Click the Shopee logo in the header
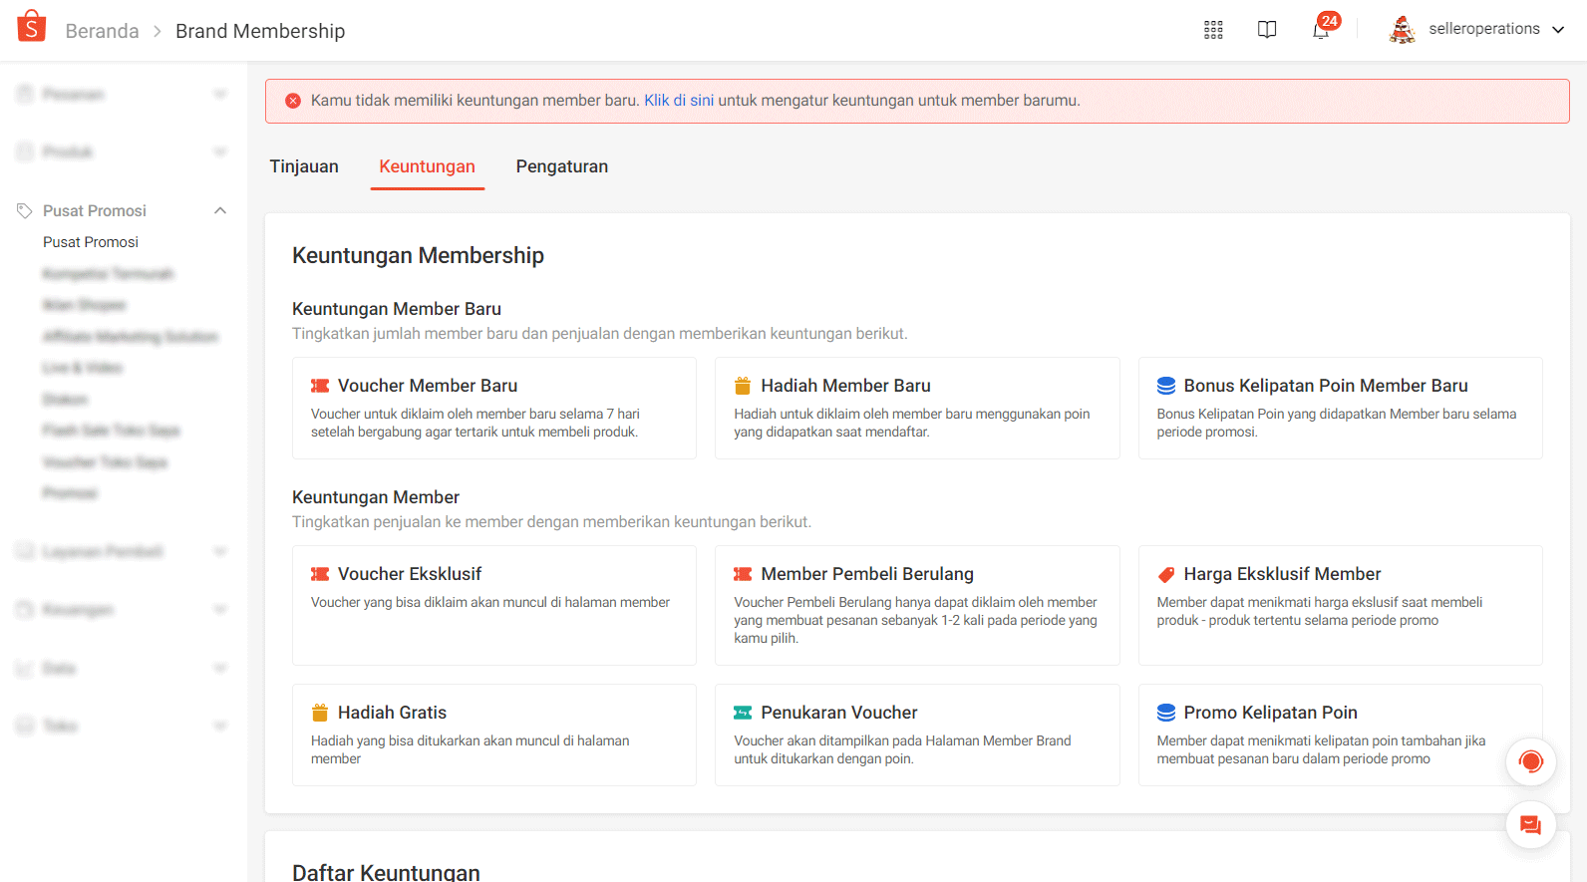 pos(32,27)
